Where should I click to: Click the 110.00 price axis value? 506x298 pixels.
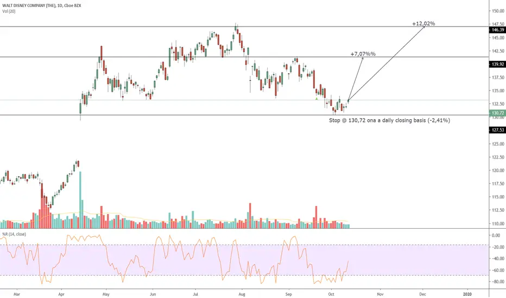click(498, 224)
